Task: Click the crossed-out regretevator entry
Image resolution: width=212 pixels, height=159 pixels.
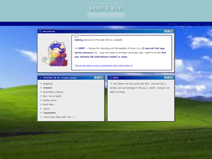Action: pyautogui.click(x=49, y=113)
